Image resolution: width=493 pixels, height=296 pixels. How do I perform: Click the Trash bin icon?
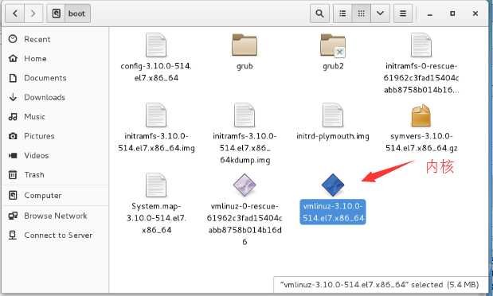[x=13, y=175]
